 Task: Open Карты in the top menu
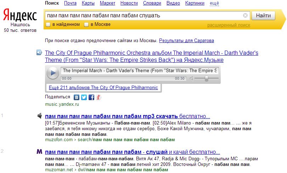pos(88,3)
